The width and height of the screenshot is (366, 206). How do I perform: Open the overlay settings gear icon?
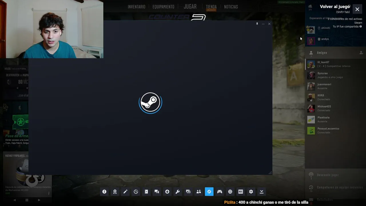251,192
